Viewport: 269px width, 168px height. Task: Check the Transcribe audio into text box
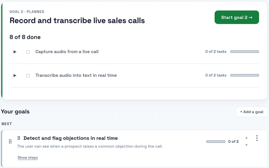[28, 76]
